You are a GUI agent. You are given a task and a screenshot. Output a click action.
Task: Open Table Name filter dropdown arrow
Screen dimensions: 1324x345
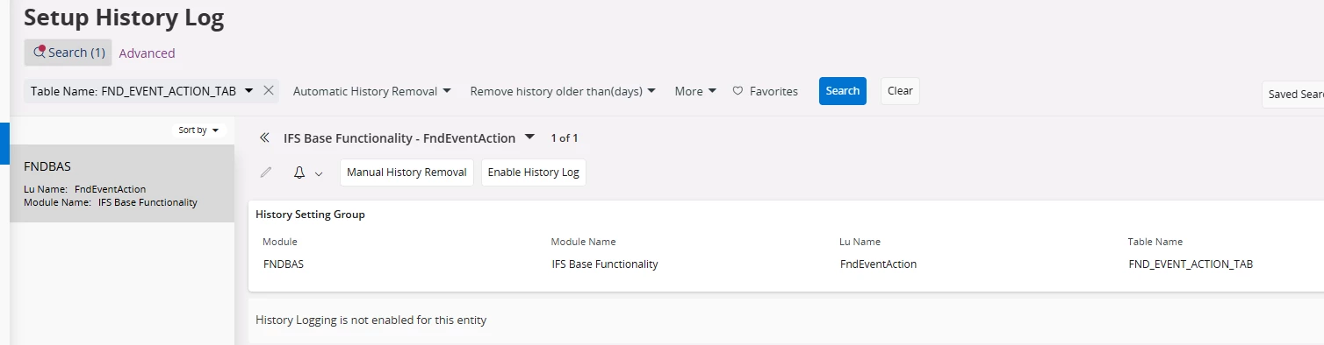248,91
